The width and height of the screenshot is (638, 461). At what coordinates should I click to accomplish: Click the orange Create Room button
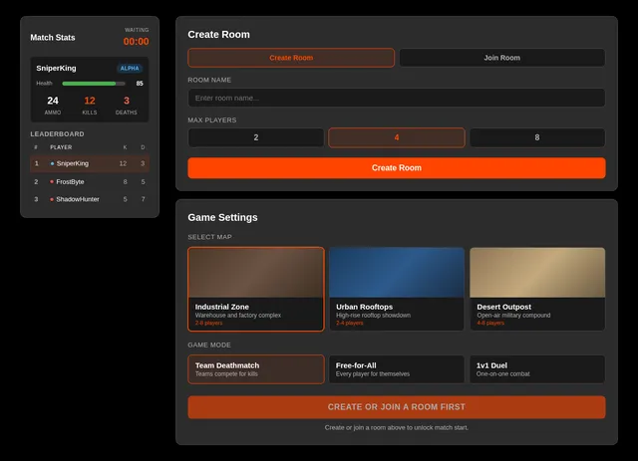click(x=397, y=168)
